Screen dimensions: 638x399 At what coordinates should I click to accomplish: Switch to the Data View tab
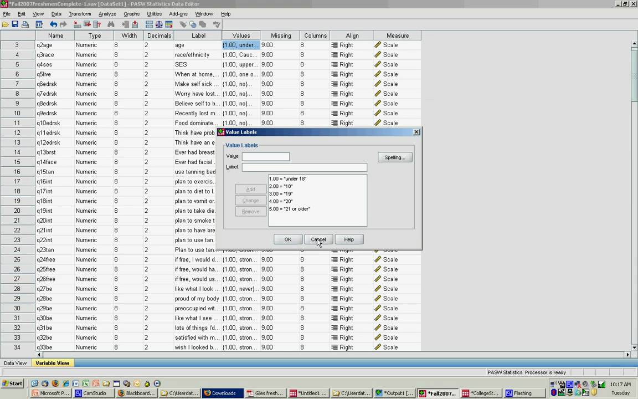tap(15, 363)
